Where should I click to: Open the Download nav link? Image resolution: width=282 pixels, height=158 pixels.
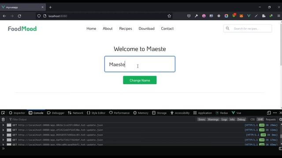click(x=146, y=29)
